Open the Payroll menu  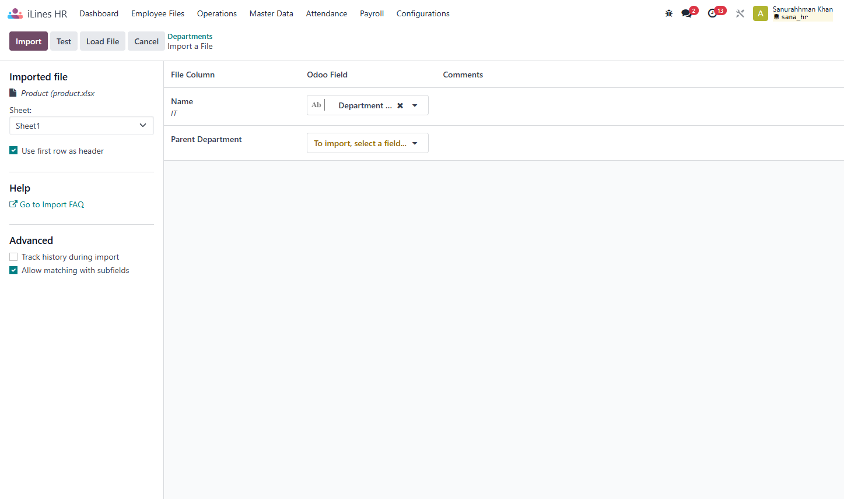(x=372, y=13)
